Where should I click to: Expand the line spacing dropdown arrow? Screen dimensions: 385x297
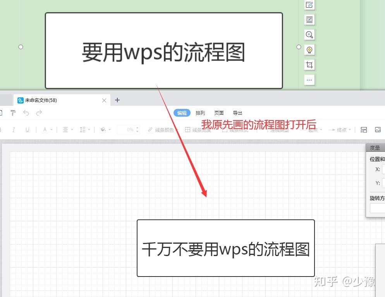click(x=89, y=129)
